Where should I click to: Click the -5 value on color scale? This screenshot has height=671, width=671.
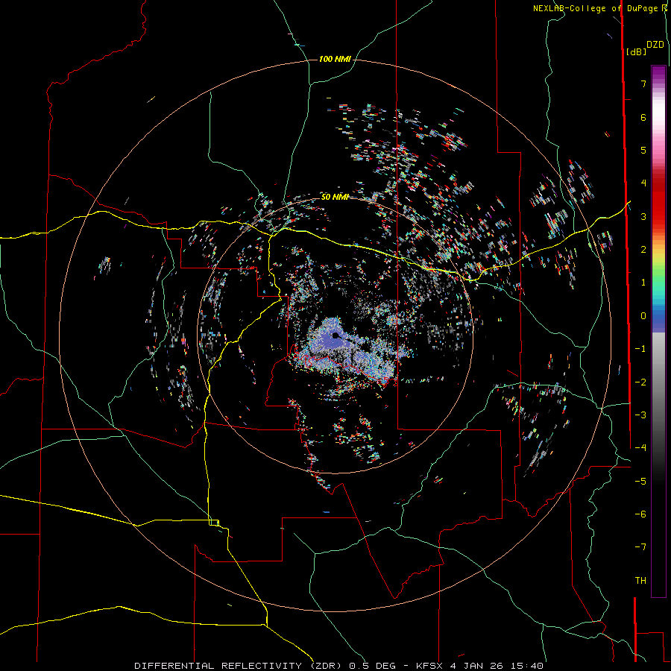pos(640,482)
